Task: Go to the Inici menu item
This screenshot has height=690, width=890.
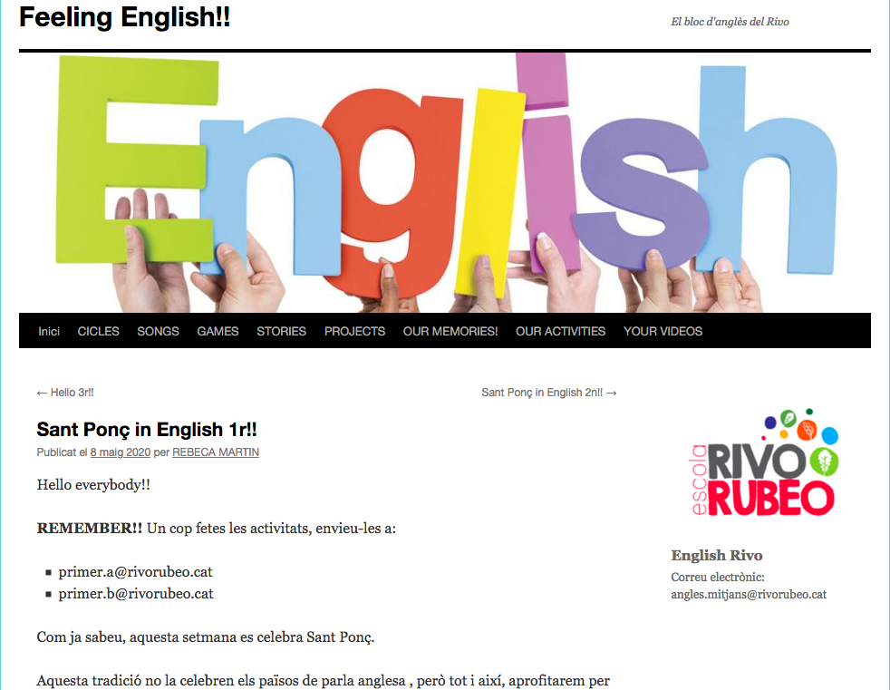Action: [49, 331]
